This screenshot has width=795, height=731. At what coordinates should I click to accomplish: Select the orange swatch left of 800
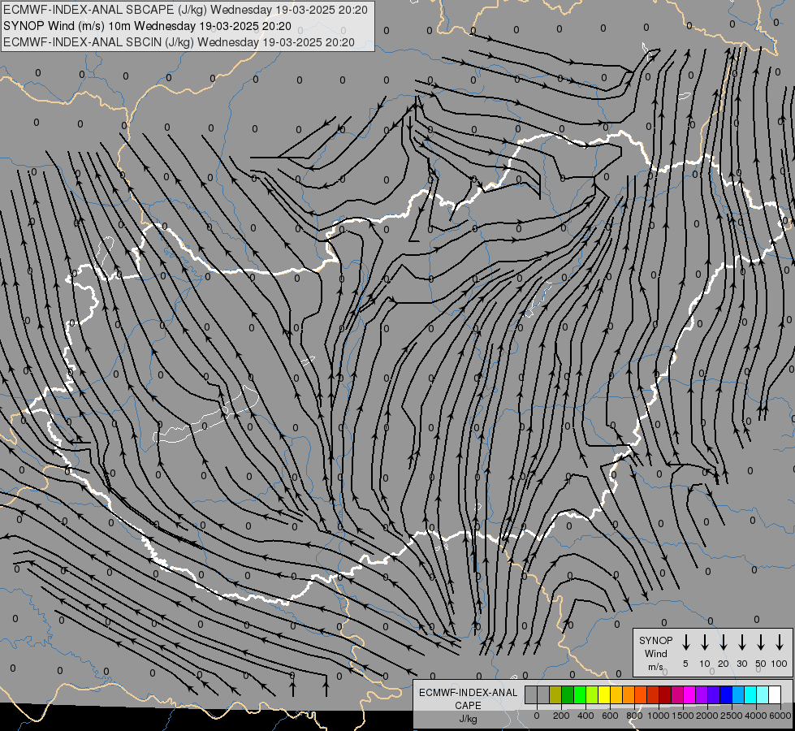[629, 694]
